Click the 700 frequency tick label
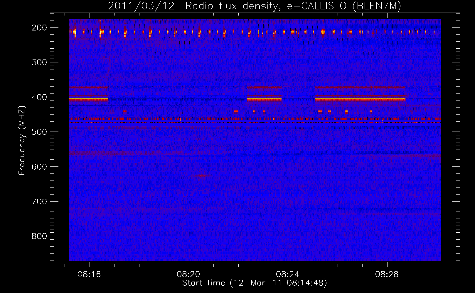This screenshot has height=293, width=475. 39,202
